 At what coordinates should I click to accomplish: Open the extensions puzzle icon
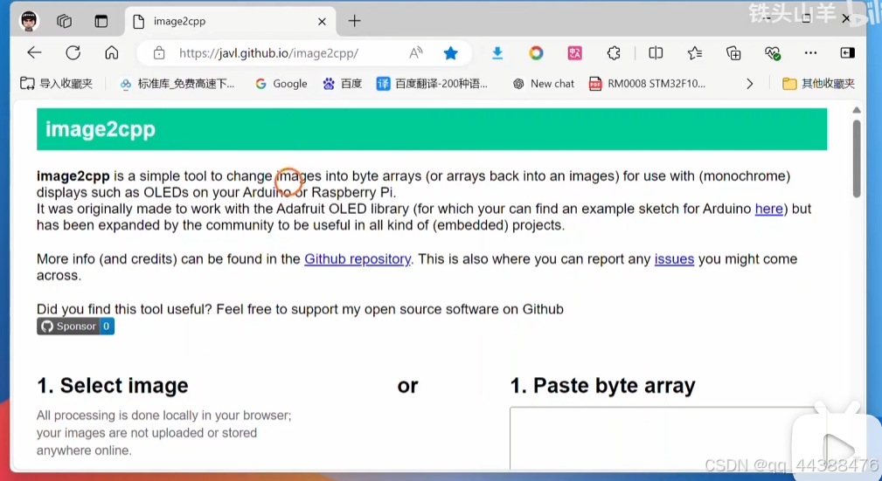pyautogui.click(x=614, y=53)
